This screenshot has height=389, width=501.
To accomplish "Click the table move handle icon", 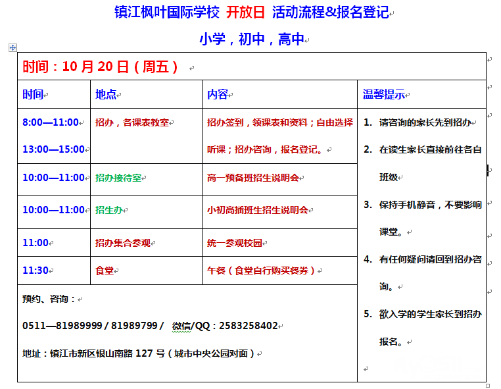I will [x=12, y=47].
